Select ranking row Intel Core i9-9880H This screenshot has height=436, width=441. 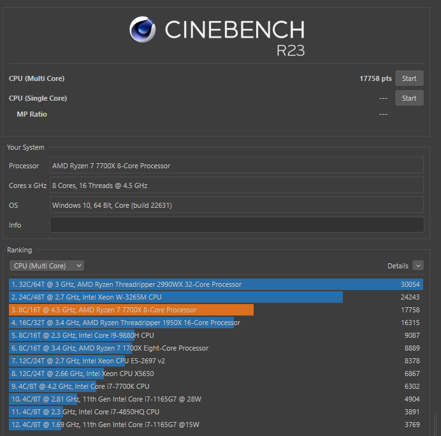pyautogui.click(x=216, y=335)
